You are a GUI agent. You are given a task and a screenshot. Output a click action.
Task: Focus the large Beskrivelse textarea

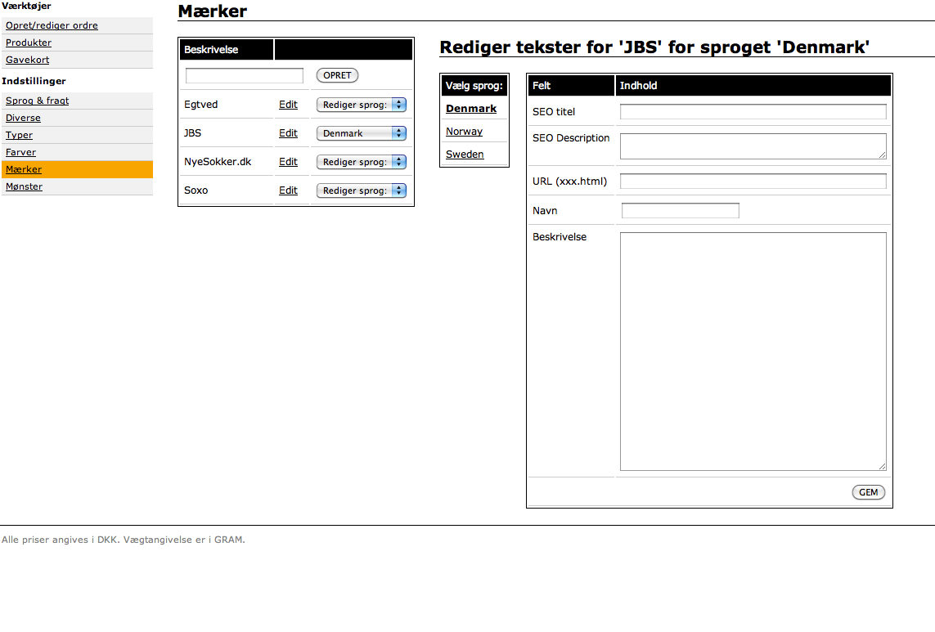tap(753, 352)
